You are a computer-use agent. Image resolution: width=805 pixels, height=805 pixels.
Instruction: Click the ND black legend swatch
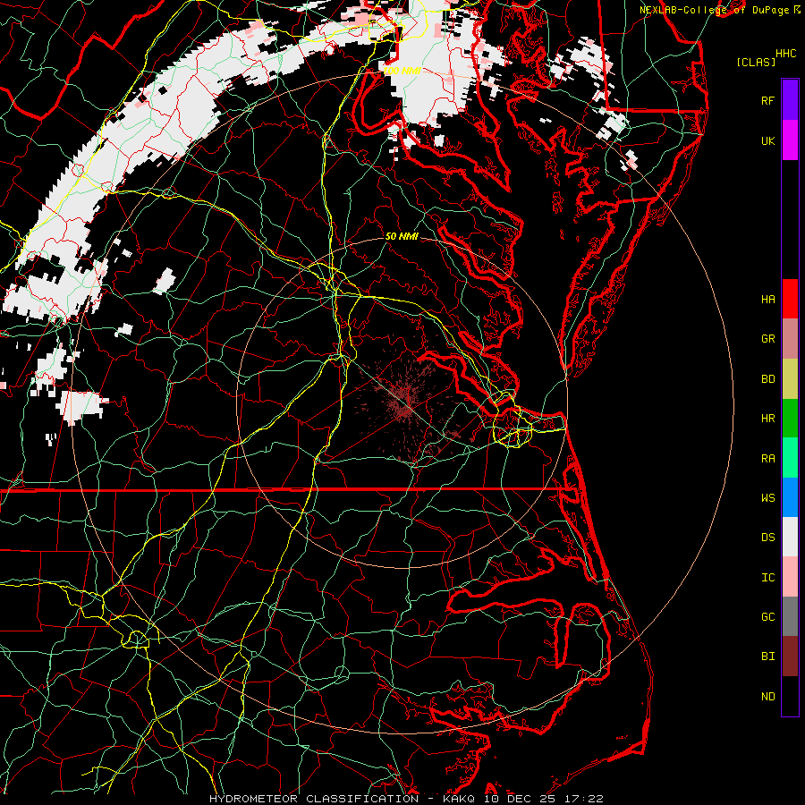click(x=790, y=696)
